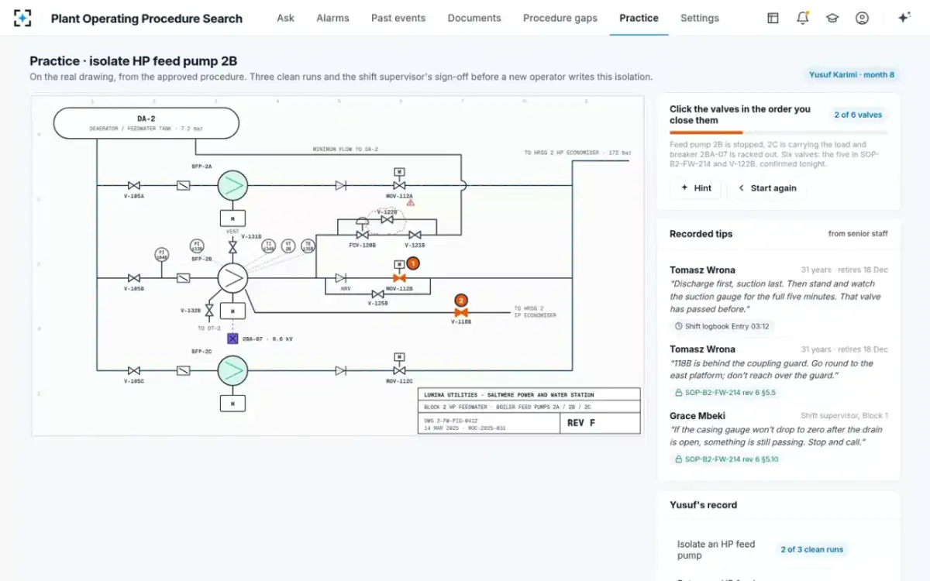Image resolution: width=930 pixels, height=581 pixels.
Task: Click the V-122B bypass valve
Action: pyautogui.click(x=387, y=220)
